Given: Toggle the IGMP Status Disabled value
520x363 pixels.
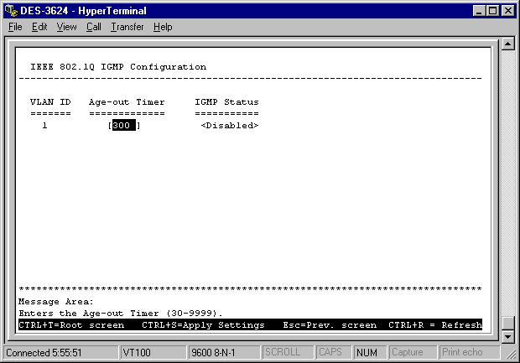Looking at the screenshot, I should point(229,125).
